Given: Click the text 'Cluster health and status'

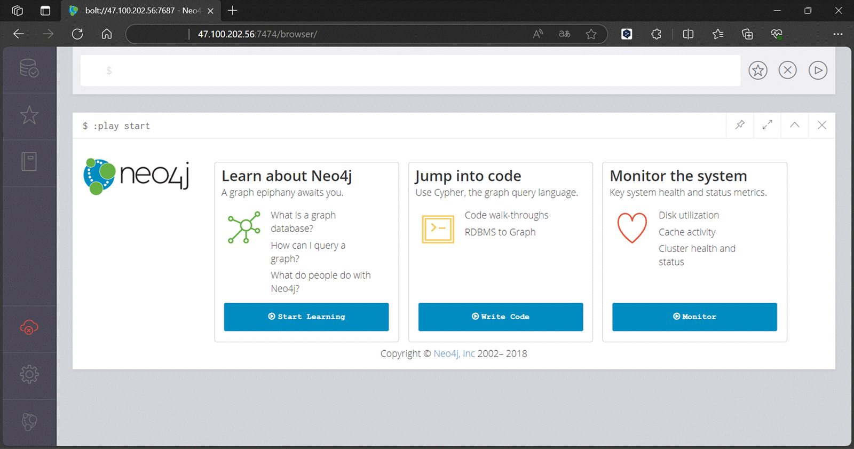Looking at the screenshot, I should 697,255.
